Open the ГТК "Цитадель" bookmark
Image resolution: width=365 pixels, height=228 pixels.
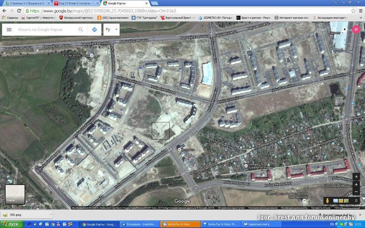tap(145, 18)
